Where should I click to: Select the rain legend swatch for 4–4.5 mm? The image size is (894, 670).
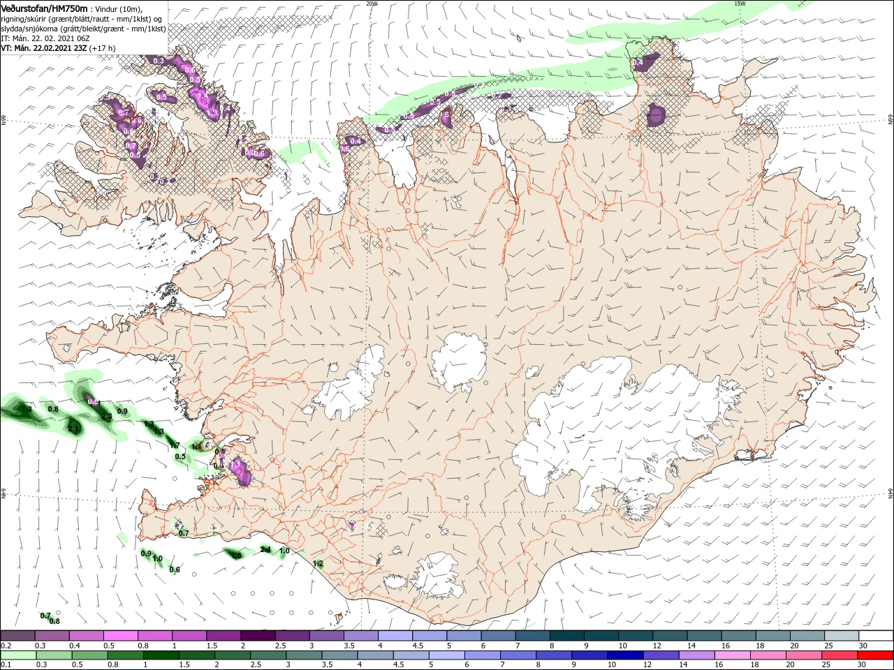click(x=375, y=655)
